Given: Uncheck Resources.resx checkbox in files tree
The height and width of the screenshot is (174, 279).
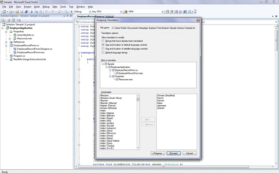Looking at the screenshot, I should (x=117, y=79).
